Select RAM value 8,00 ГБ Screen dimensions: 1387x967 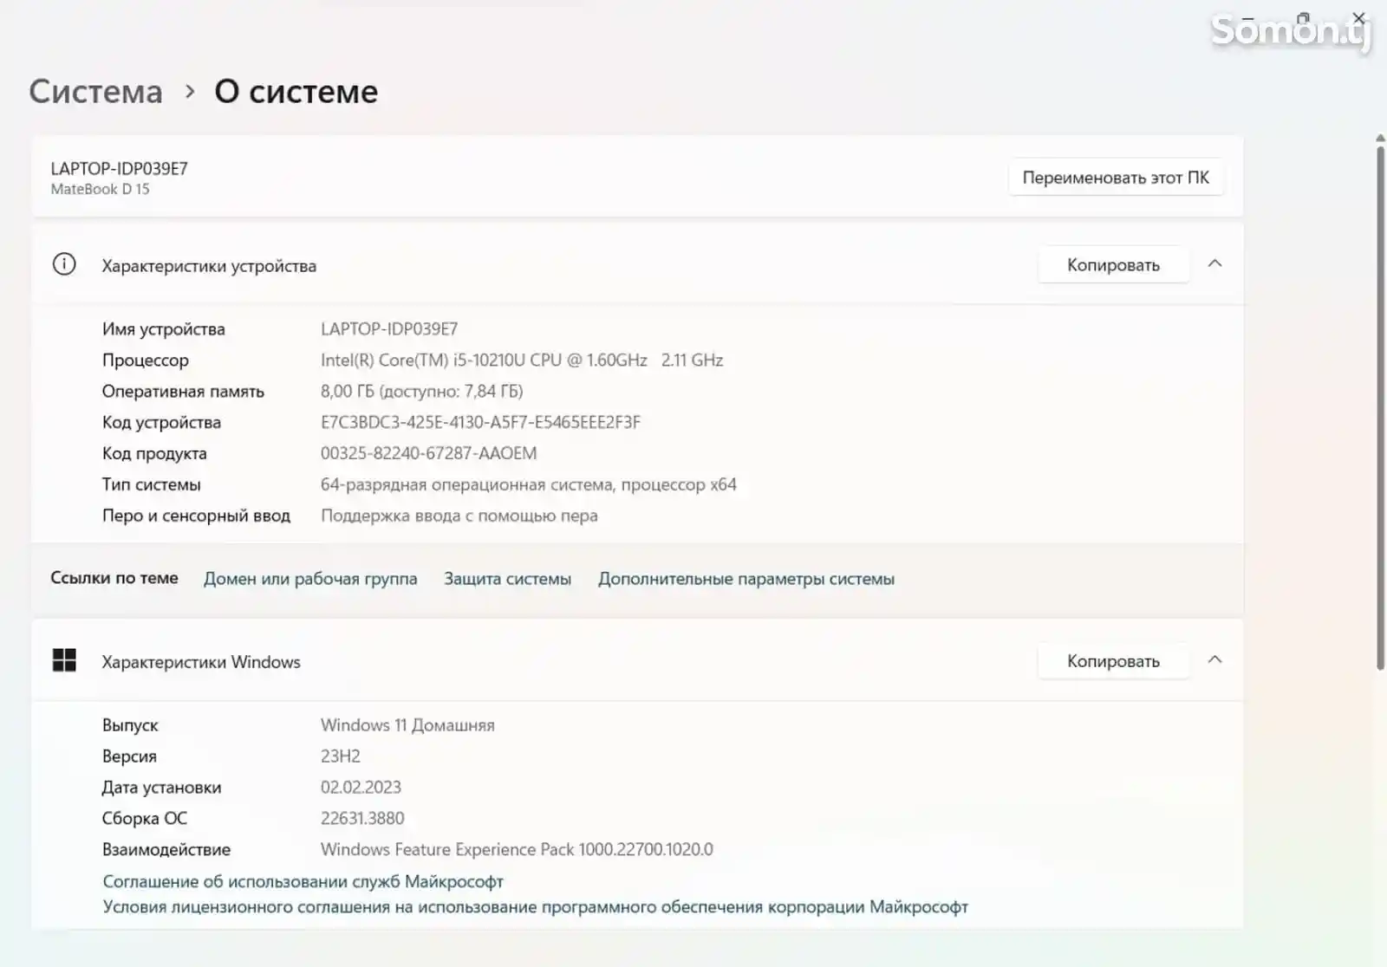pos(421,392)
